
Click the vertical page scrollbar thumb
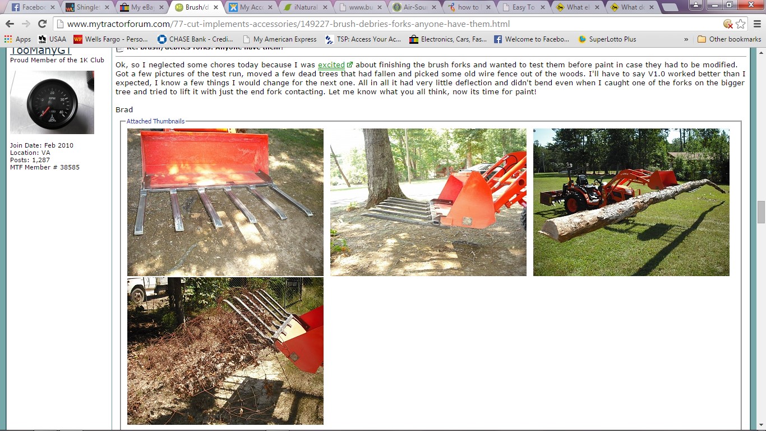pyautogui.click(x=761, y=212)
